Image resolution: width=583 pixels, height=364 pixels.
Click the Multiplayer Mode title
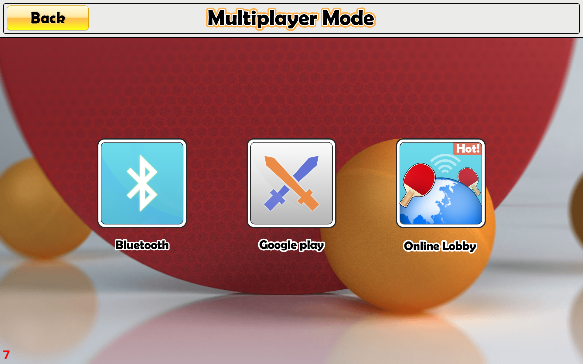click(291, 18)
